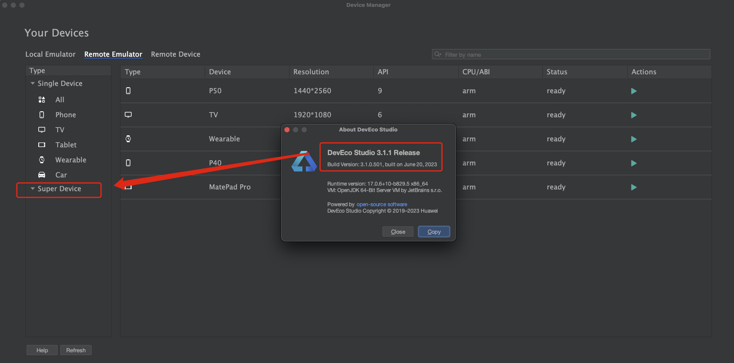Click the Wearable watch icon in sidebar
Screen dimensions: 734x363
point(42,160)
